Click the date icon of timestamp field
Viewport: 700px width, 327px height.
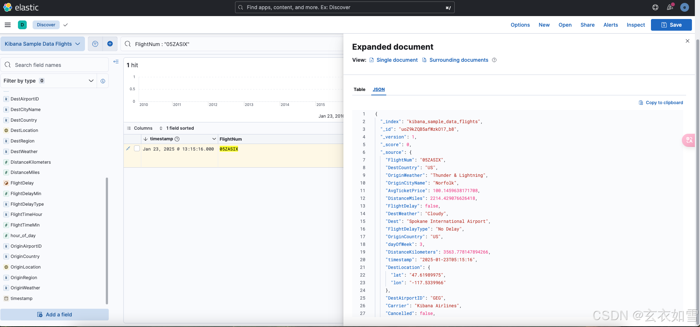[6, 299]
